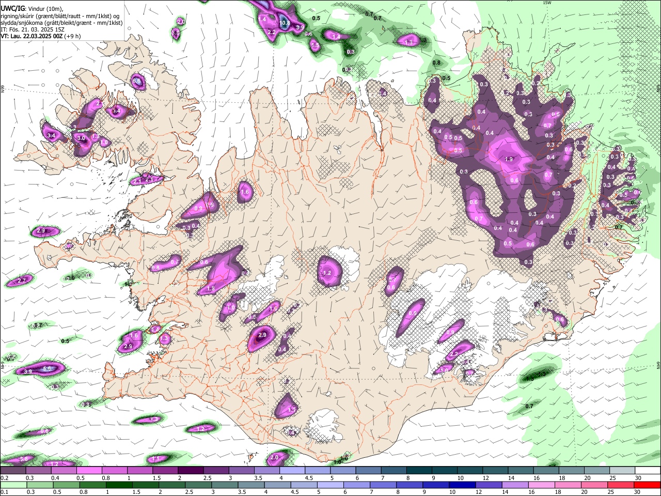Select the 'rigning/skúrir' description line in the header
661x496 pixels.
coord(59,16)
